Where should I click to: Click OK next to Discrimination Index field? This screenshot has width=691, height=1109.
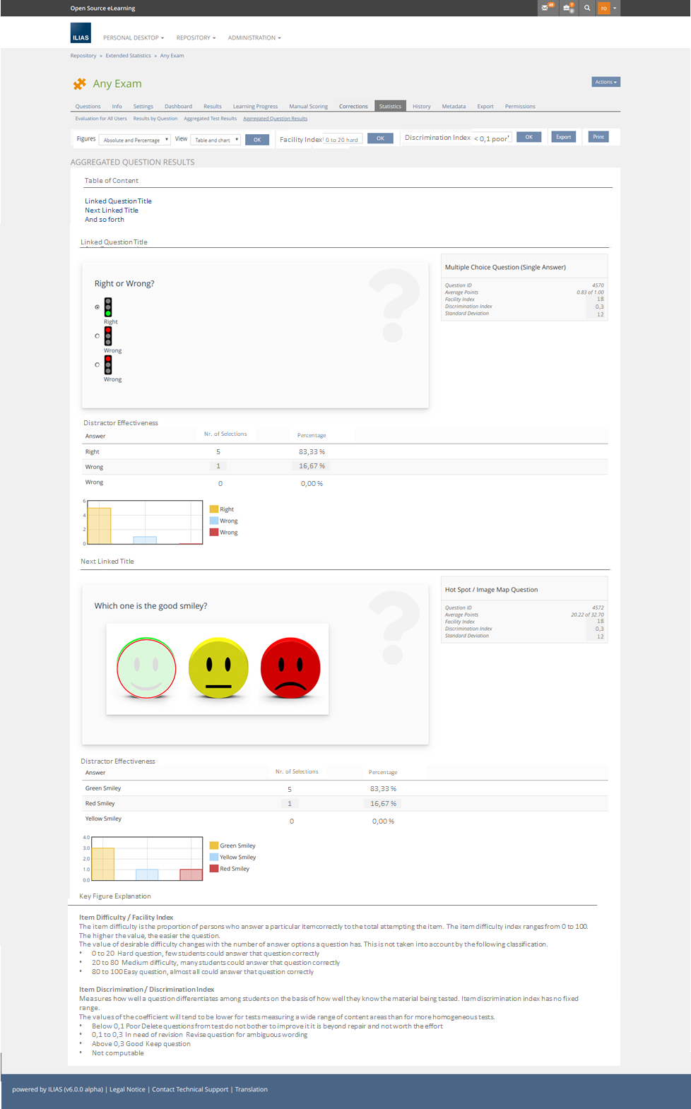pyautogui.click(x=528, y=137)
